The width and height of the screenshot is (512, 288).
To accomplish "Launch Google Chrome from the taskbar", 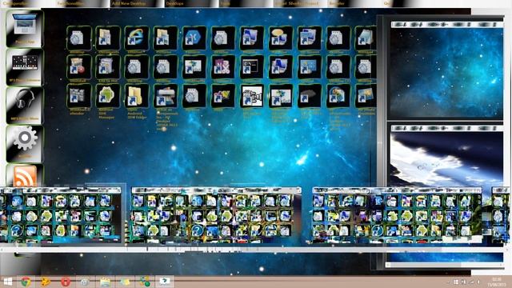I will 26,282.
